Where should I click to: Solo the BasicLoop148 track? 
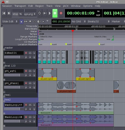34,117
